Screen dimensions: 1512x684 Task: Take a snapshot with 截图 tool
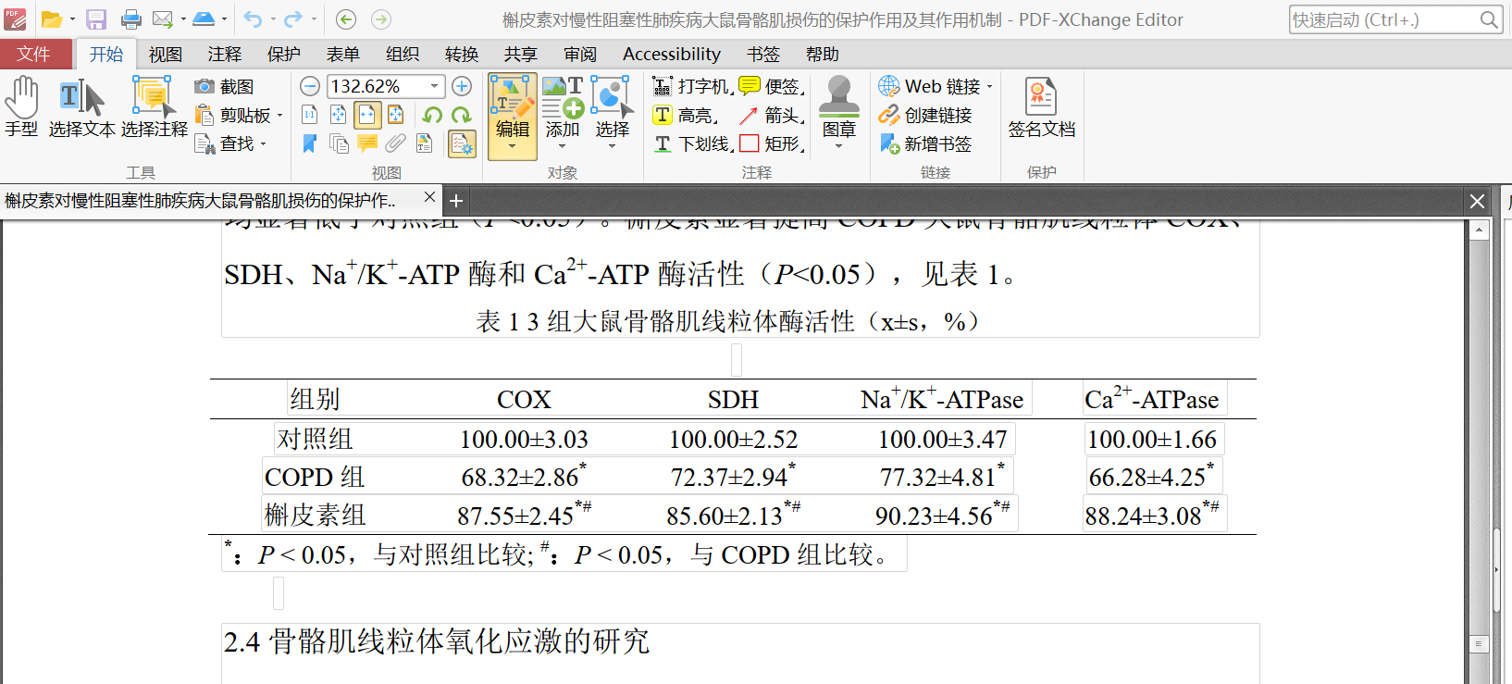click(224, 86)
